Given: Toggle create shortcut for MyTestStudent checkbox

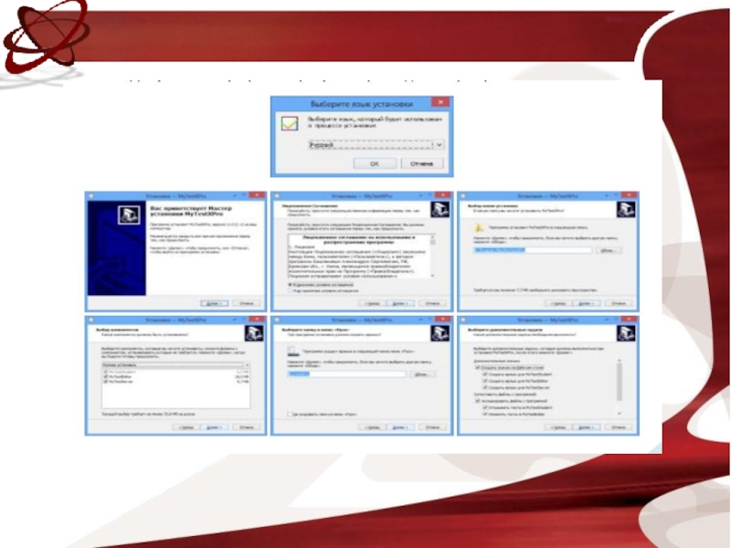Looking at the screenshot, I should pos(485,374).
